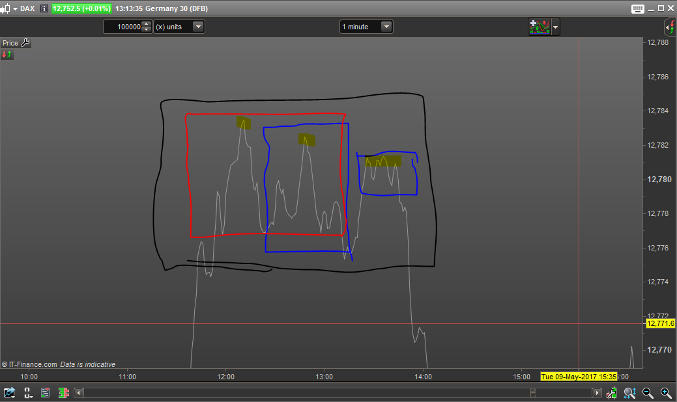The height and width of the screenshot is (402, 677).
Task: Decrease the quantity with the down stepper
Action: pos(147,30)
